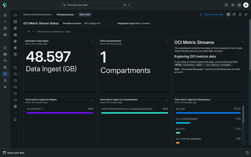251x157 pixels.
Task: Open the megaphone announcements icon
Action: (x=233, y=5)
